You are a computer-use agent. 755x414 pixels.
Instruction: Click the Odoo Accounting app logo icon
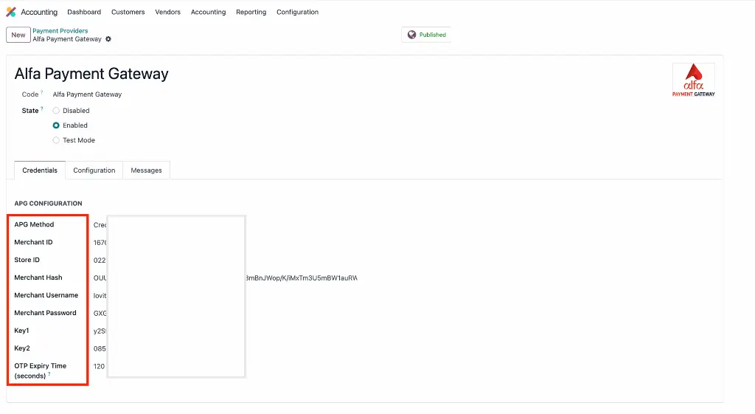coord(11,12)
